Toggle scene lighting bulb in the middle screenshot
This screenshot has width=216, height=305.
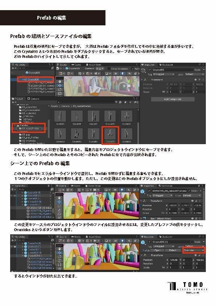[x=122, y=190]
